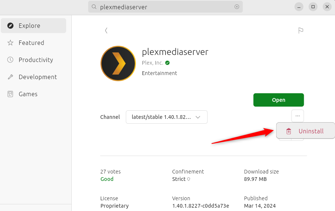Clear the search field text

237,7
